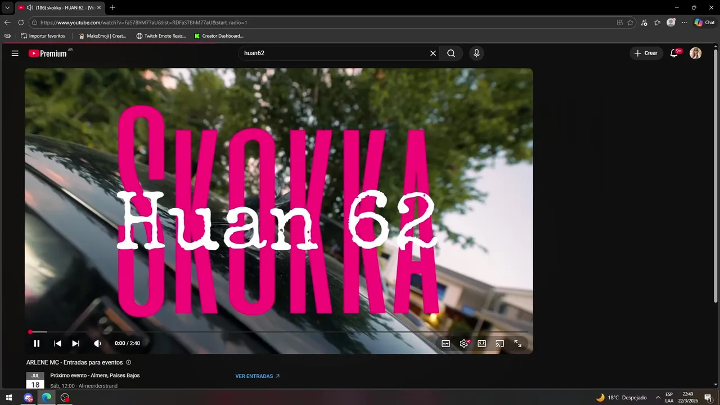This screenshot has width=720, height=405.
Task: Open a new browser tab
Action: pyautogui.click(x=112, y=7)
